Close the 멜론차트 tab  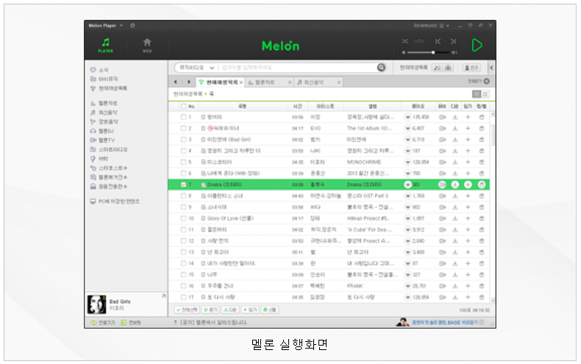tap(290, 82)
